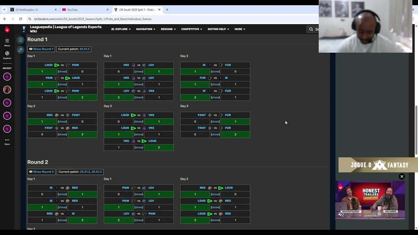Viewport: 418px width, 235px height.
Task: Show picks for first FXW7 vs FUR game
Action: pyautogui.click(x=215, y=121)
